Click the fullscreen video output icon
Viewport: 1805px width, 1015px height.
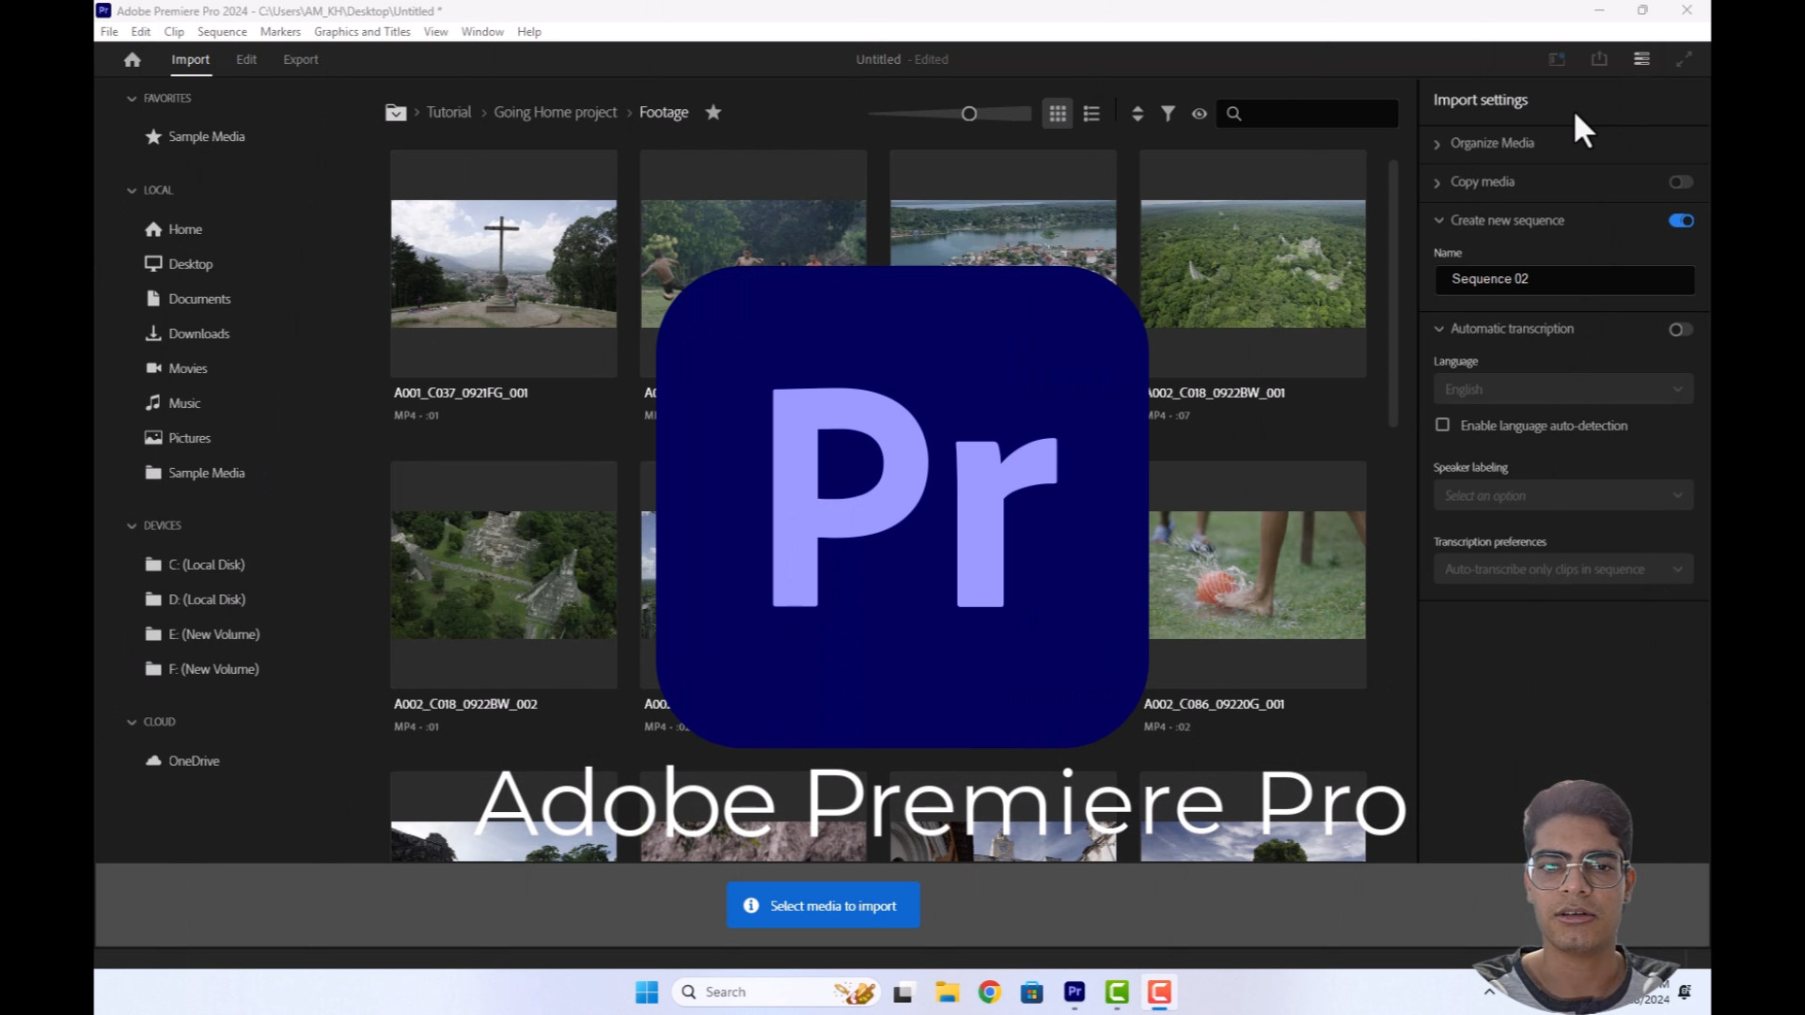[x=1684, y=59]
